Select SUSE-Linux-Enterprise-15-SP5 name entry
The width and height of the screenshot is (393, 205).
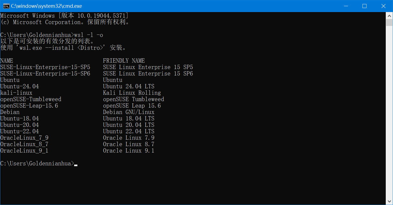(45, 67)
